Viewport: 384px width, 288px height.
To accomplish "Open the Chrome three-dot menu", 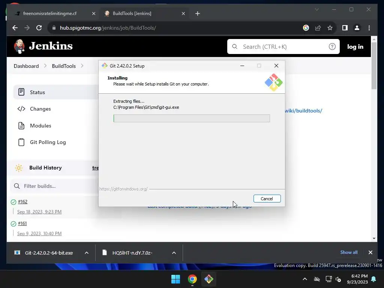I will (369, 28).
